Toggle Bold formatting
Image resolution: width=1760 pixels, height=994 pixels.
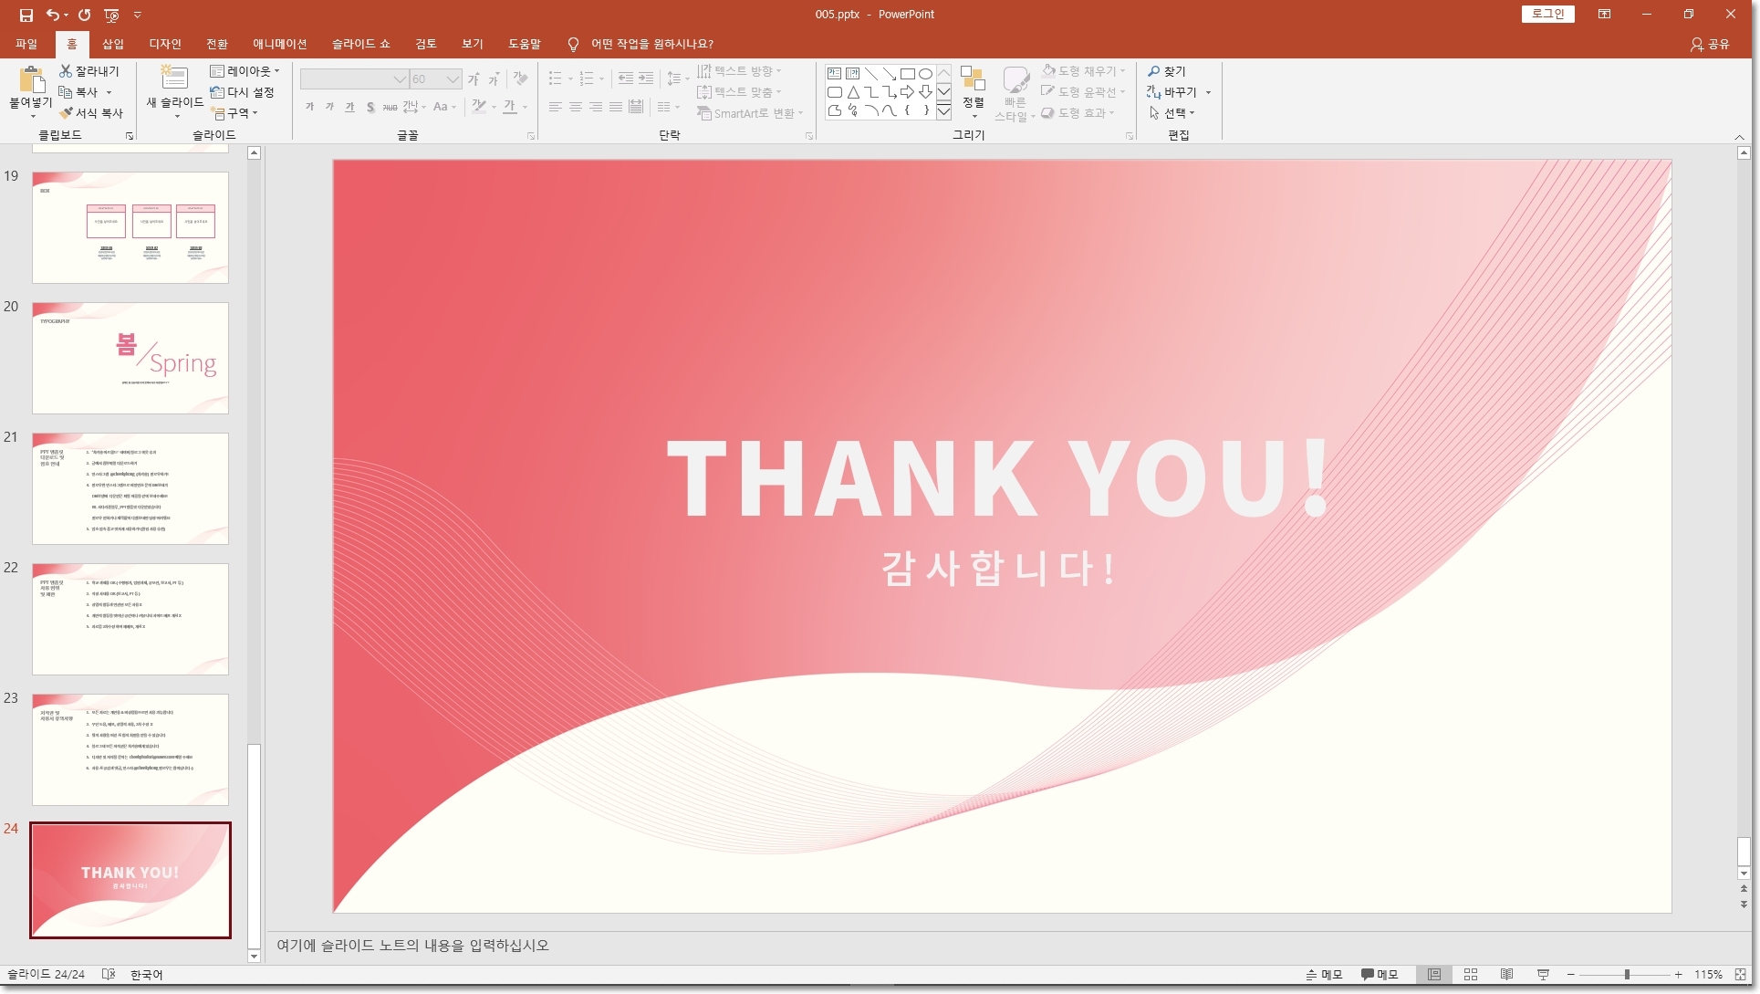coord(310,107)
